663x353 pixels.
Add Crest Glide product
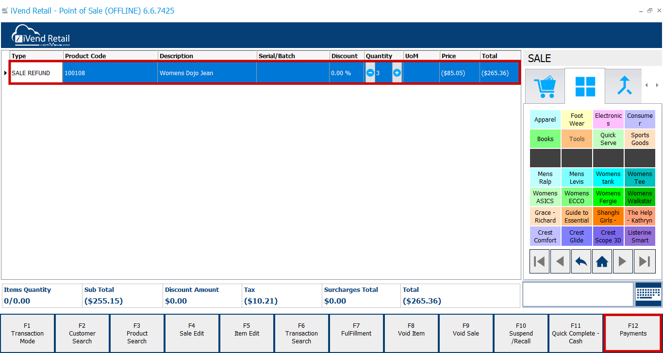(577, 236)
